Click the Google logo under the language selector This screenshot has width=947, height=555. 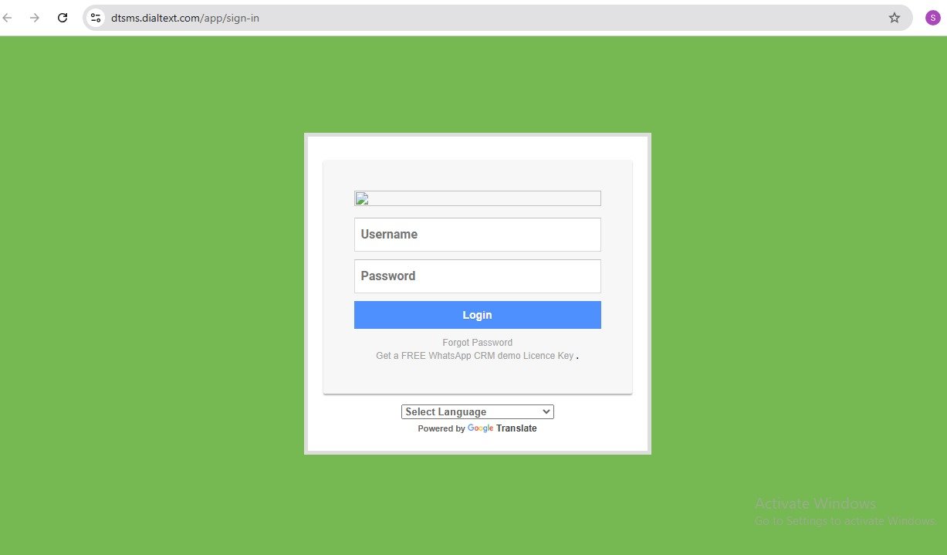pos(480,428)
